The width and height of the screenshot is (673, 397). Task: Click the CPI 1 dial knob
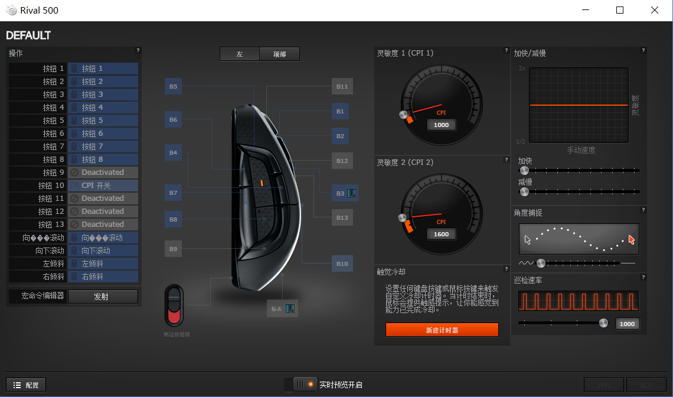tap(403, 114)
